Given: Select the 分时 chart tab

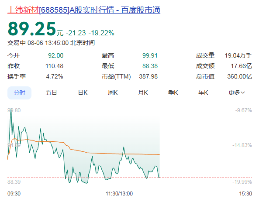Looking at the screenshot, I should (19, 93).
